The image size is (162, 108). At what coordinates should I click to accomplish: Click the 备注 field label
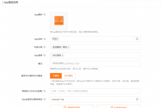[x=40, y=63]
